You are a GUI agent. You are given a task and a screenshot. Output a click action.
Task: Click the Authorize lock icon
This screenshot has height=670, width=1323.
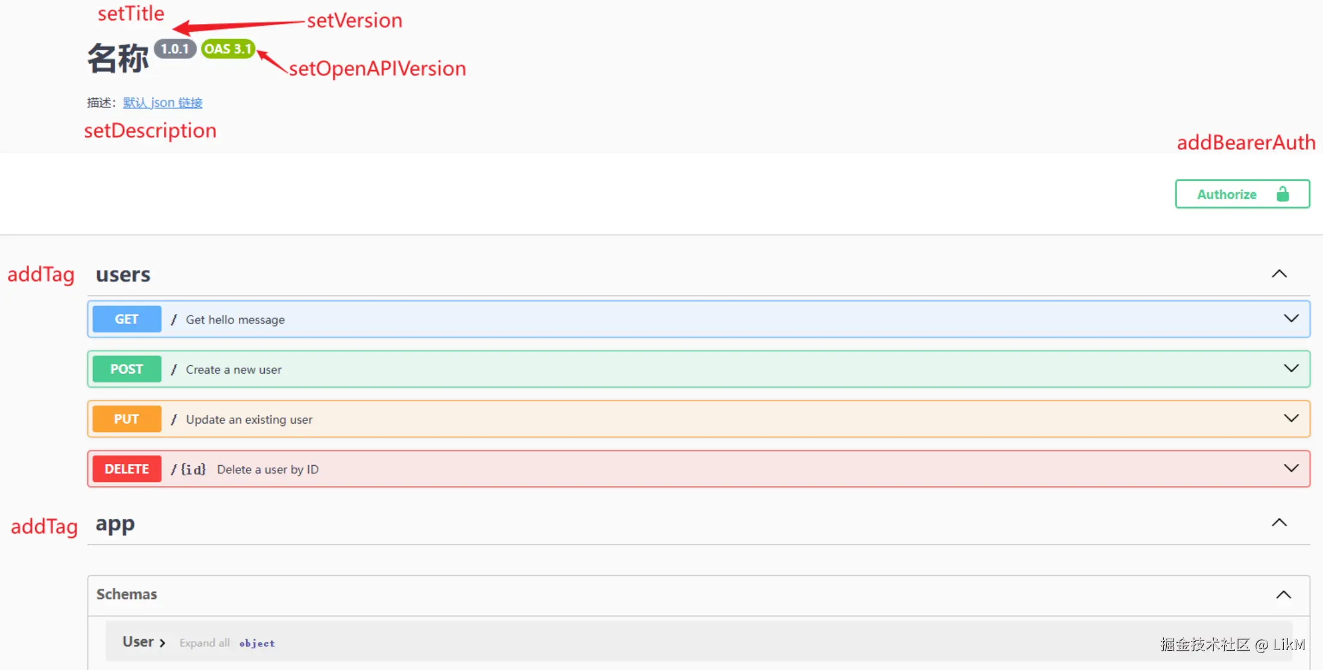coord(1283,194)
